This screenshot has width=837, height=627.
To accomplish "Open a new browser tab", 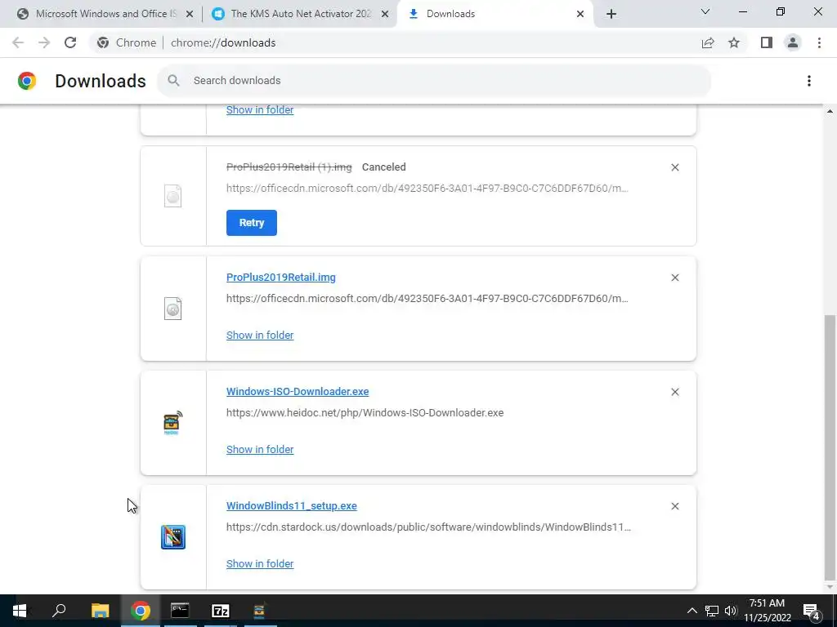I will (x=611, y=15).
